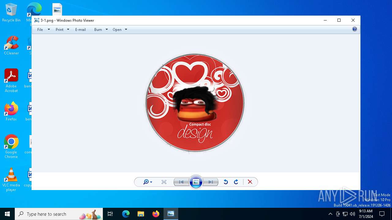Minimize the Photo Viewer window
392x220 pixels.
pos(325,20)
